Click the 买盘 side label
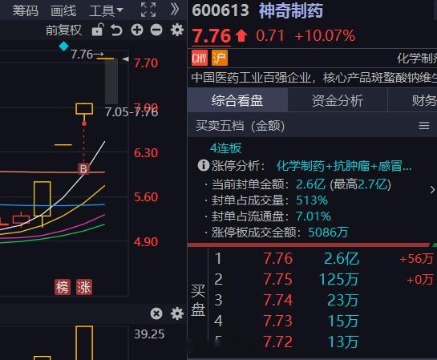Viewport: 437px width, 360px height. tap(198, 300)
